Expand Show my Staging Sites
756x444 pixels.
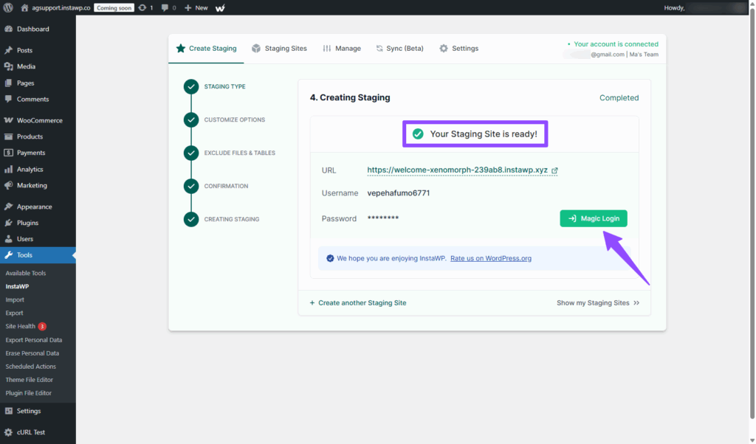tap(598, 303)
